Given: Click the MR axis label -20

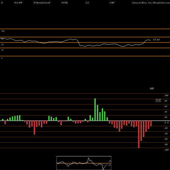Looking at the screenshot, I should click(166, 128).
